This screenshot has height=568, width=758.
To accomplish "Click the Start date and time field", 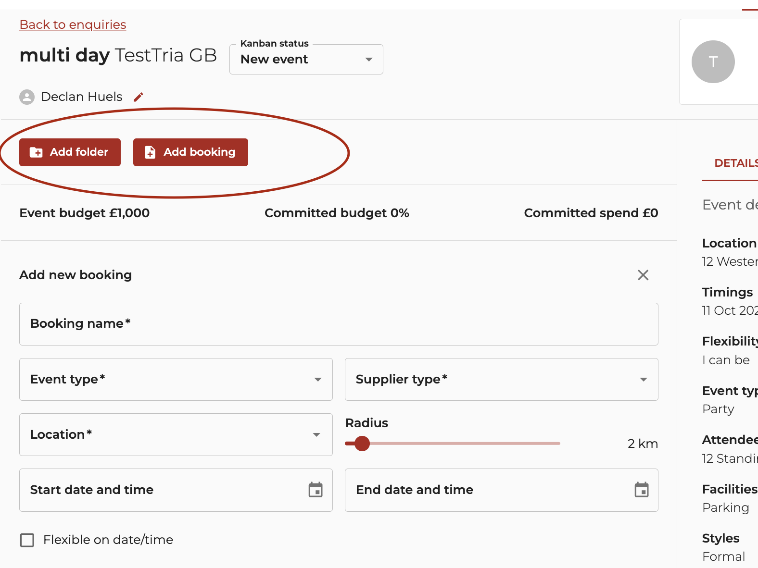I will pos(164,490).
